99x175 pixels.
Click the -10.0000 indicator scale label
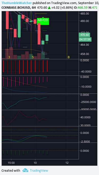point(86,87)
